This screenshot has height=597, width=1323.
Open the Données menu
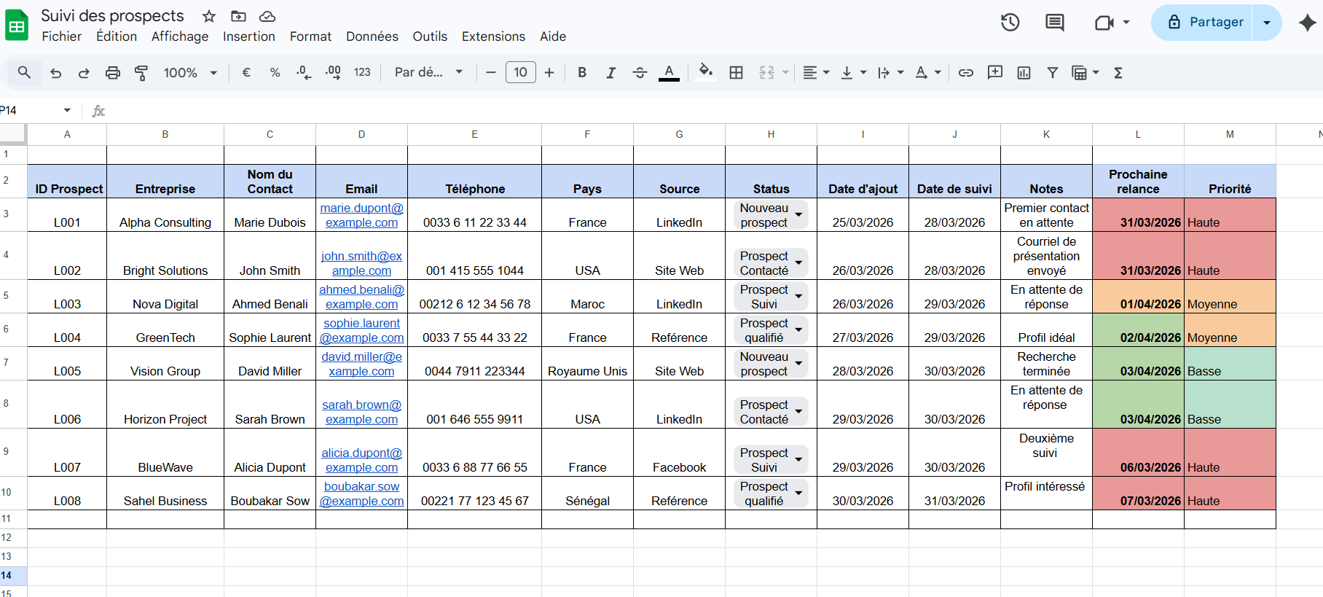click(x=372, y=36)
